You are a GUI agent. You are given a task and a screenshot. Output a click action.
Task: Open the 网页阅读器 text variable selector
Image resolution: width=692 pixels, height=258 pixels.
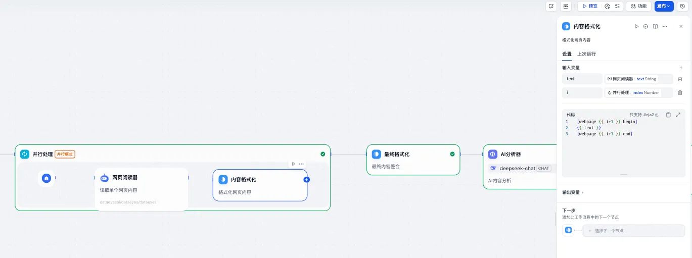638,79
